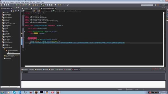Open the Package Explorer view menu dropdown
Image resolution: width=168 pixels, height=94 pixels.
point(18,11)
